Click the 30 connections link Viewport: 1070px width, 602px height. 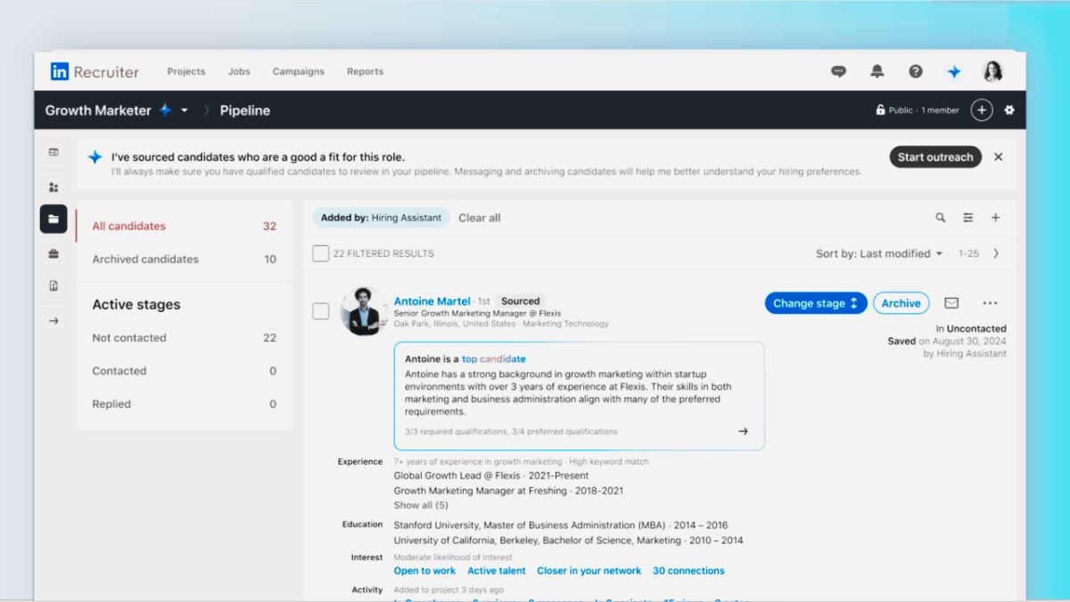click(x=688, y=571)
